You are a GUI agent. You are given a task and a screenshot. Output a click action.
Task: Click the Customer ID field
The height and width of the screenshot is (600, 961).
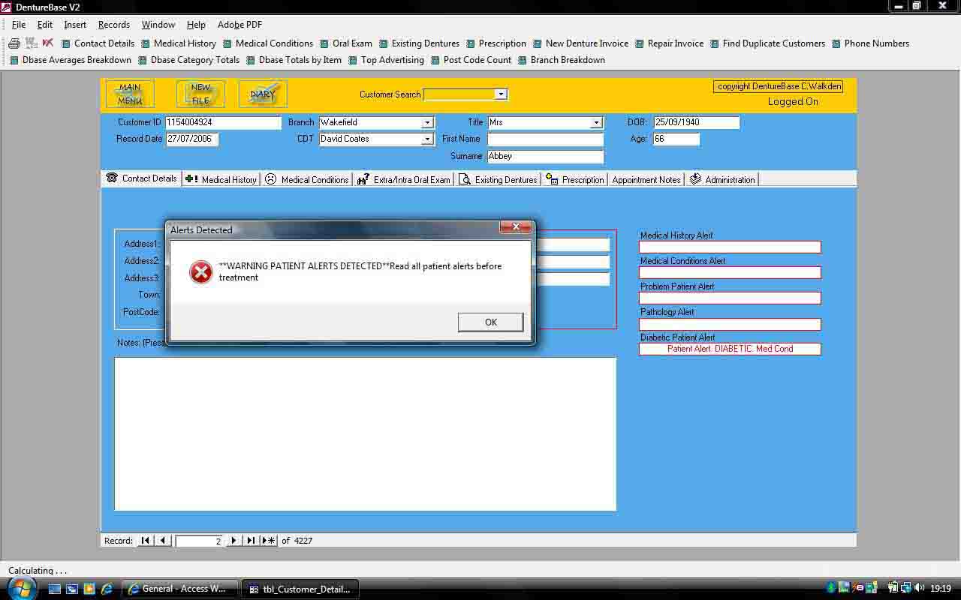(223, 122)
